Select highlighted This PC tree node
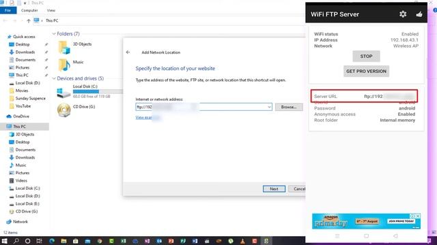437x245 pixels. pyautogui.click(x=25, y=127)
